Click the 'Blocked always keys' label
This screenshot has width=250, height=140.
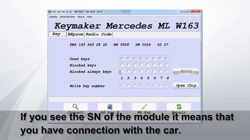90,72
